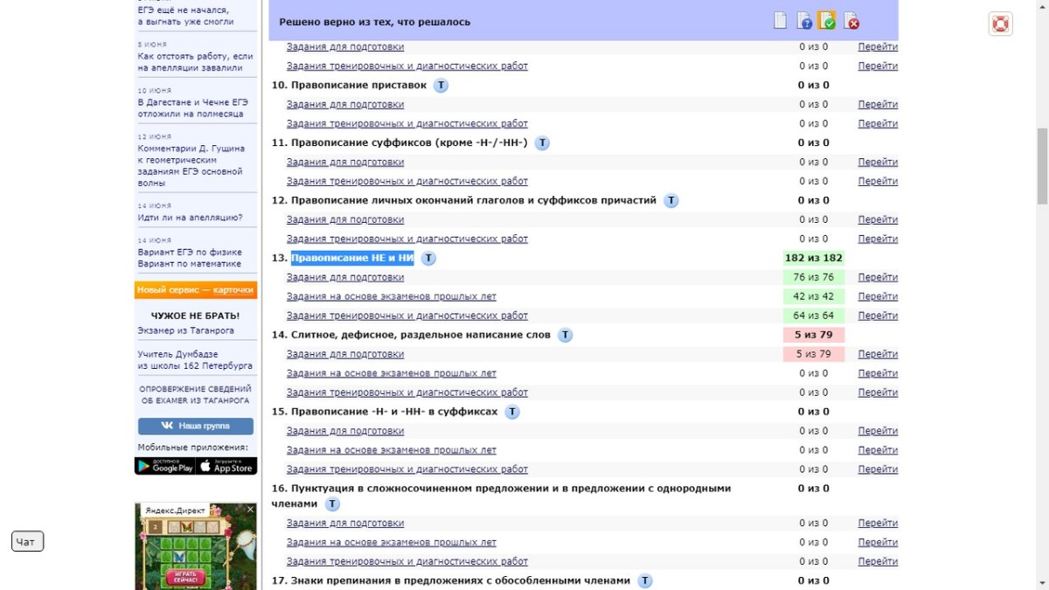Click the T icon beside Правописание НЕ и НИ
This screenshot has width=1049, height=590.
(x=428, y=258)
